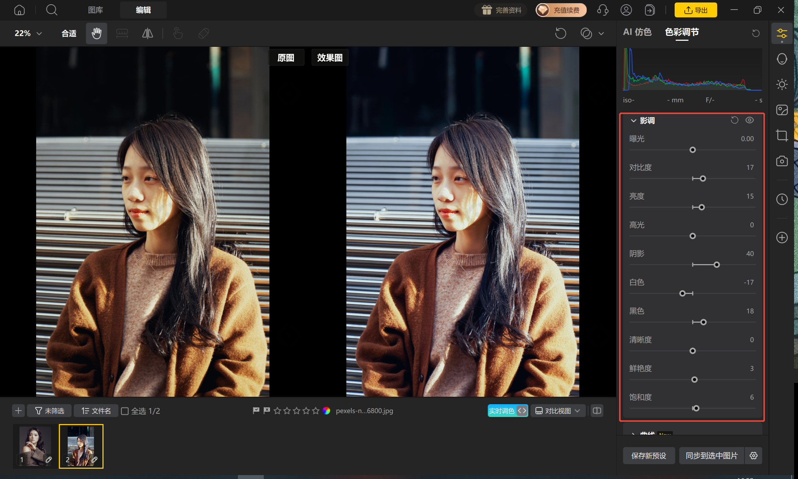Click the add image plus button
798x479 pixels.
tap(18, 411)
